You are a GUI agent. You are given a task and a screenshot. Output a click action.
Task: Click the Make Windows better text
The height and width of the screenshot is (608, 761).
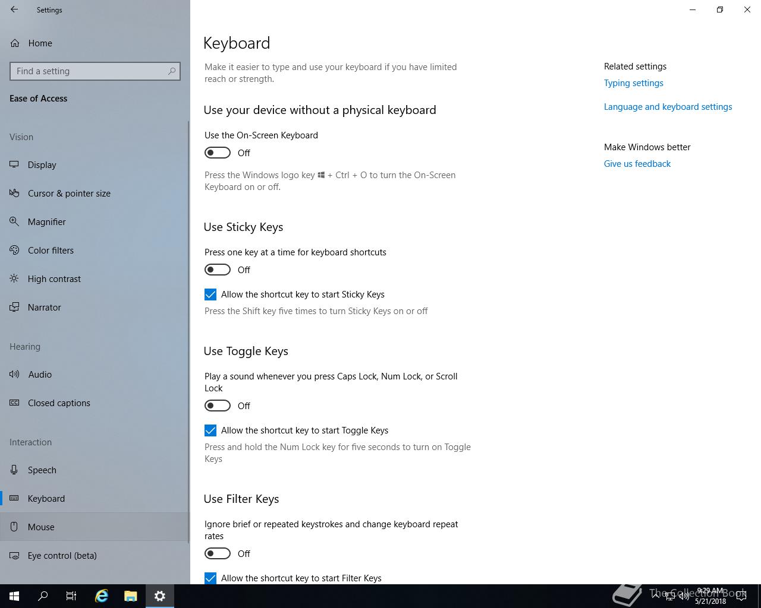point(647,147)
